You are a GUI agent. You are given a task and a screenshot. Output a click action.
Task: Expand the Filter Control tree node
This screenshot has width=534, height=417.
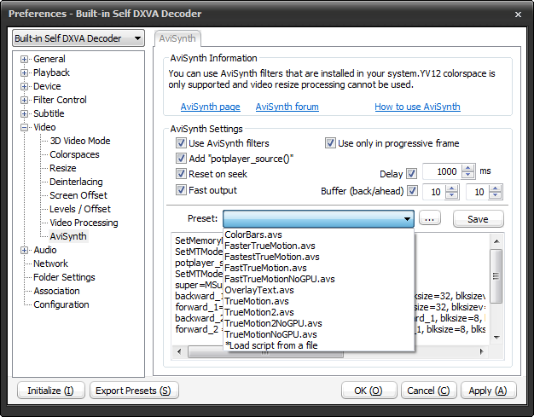(x=24, y=100)
